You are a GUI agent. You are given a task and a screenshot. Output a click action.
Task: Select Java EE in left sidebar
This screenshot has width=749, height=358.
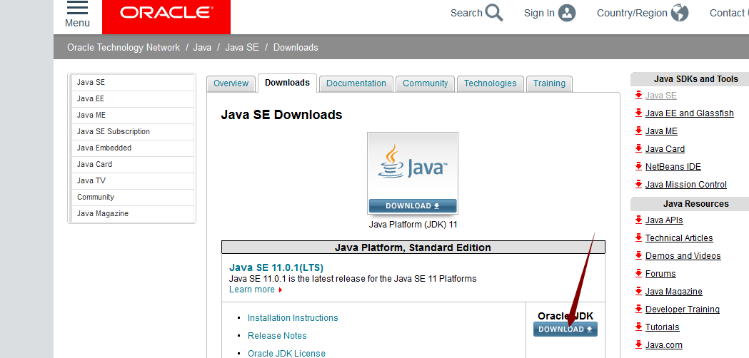click(132, 99)
